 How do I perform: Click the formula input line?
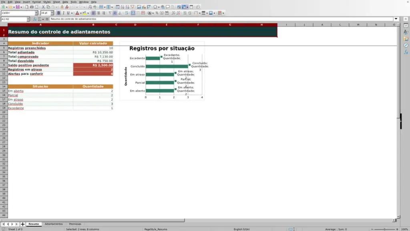coord(221,19)
